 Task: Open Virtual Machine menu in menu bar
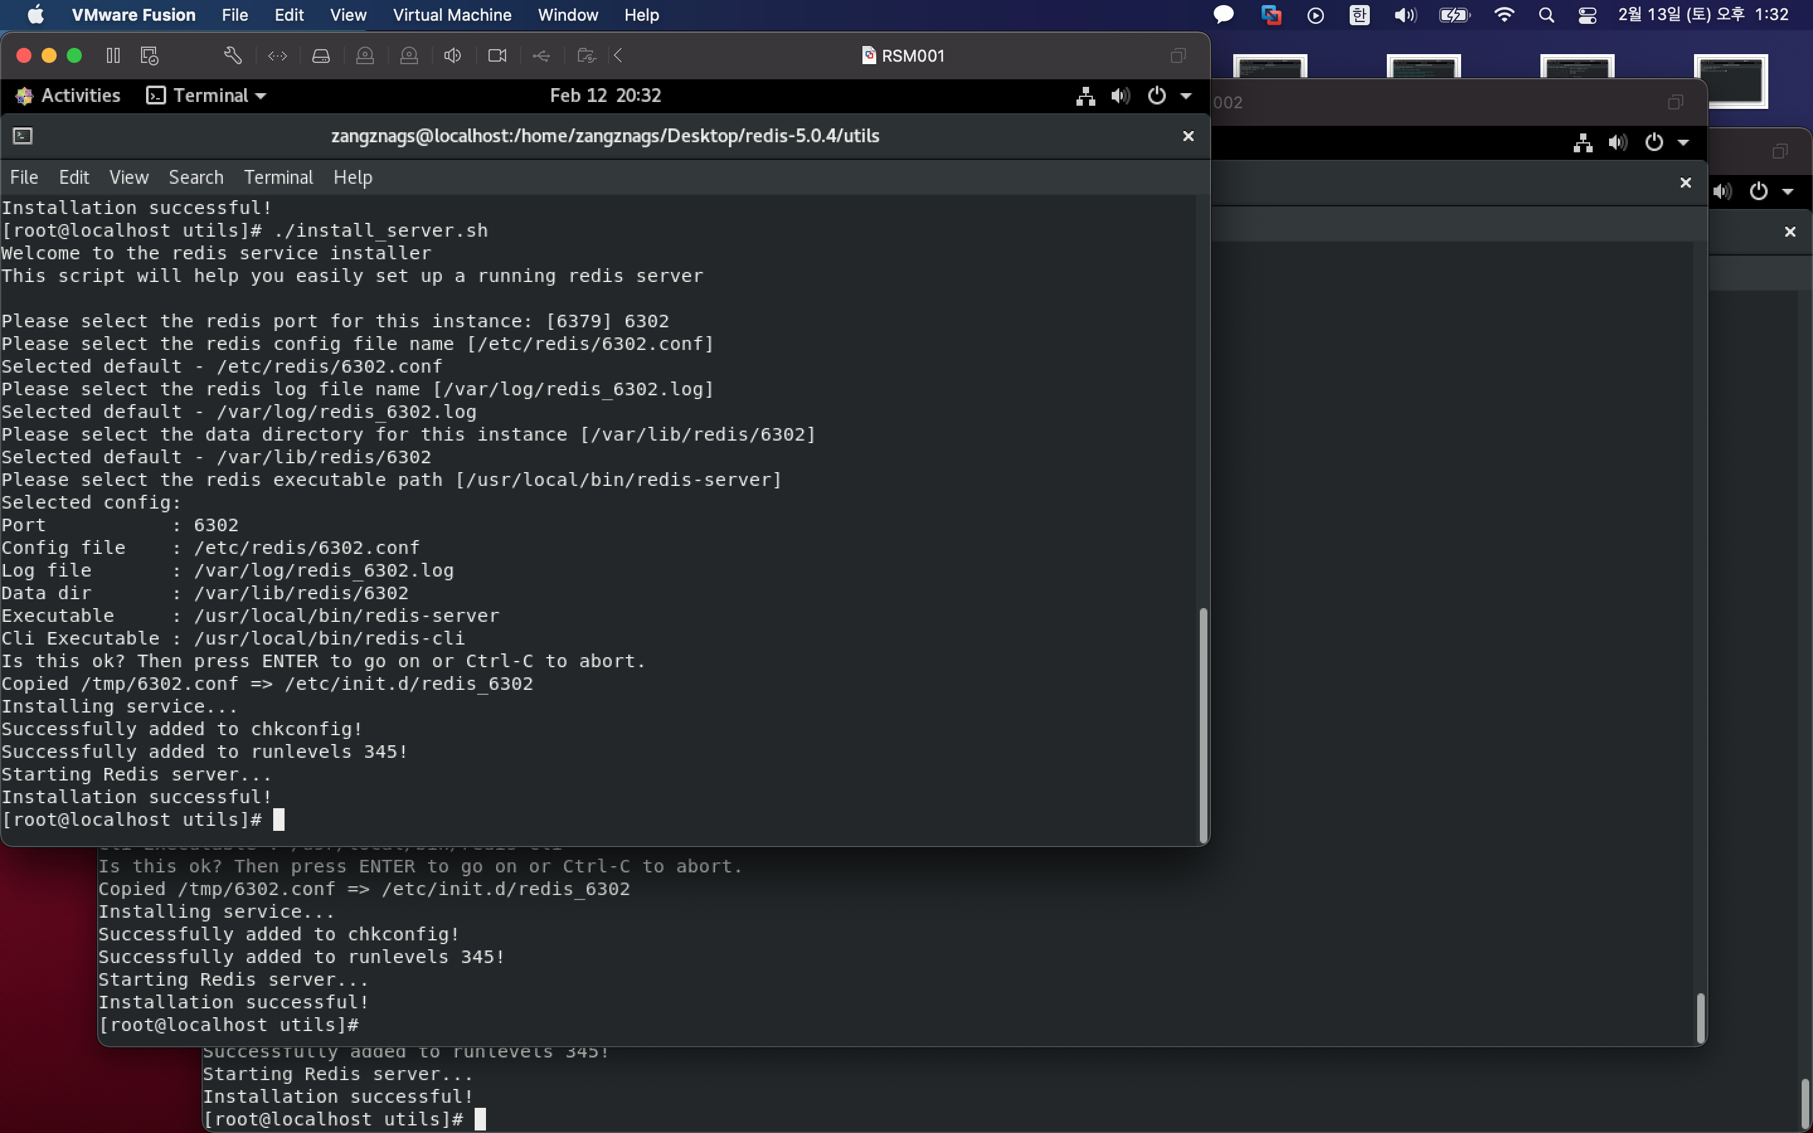tap(452, 15)
